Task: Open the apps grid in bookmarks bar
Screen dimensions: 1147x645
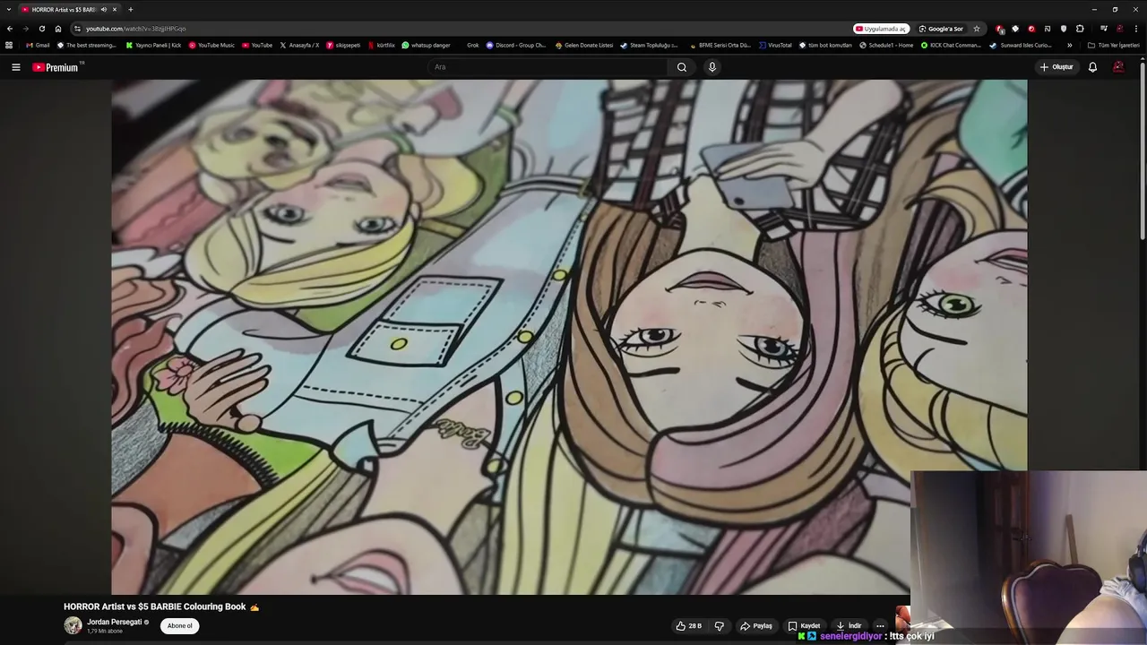Action: pyautogui.click(x=9, y=45)
